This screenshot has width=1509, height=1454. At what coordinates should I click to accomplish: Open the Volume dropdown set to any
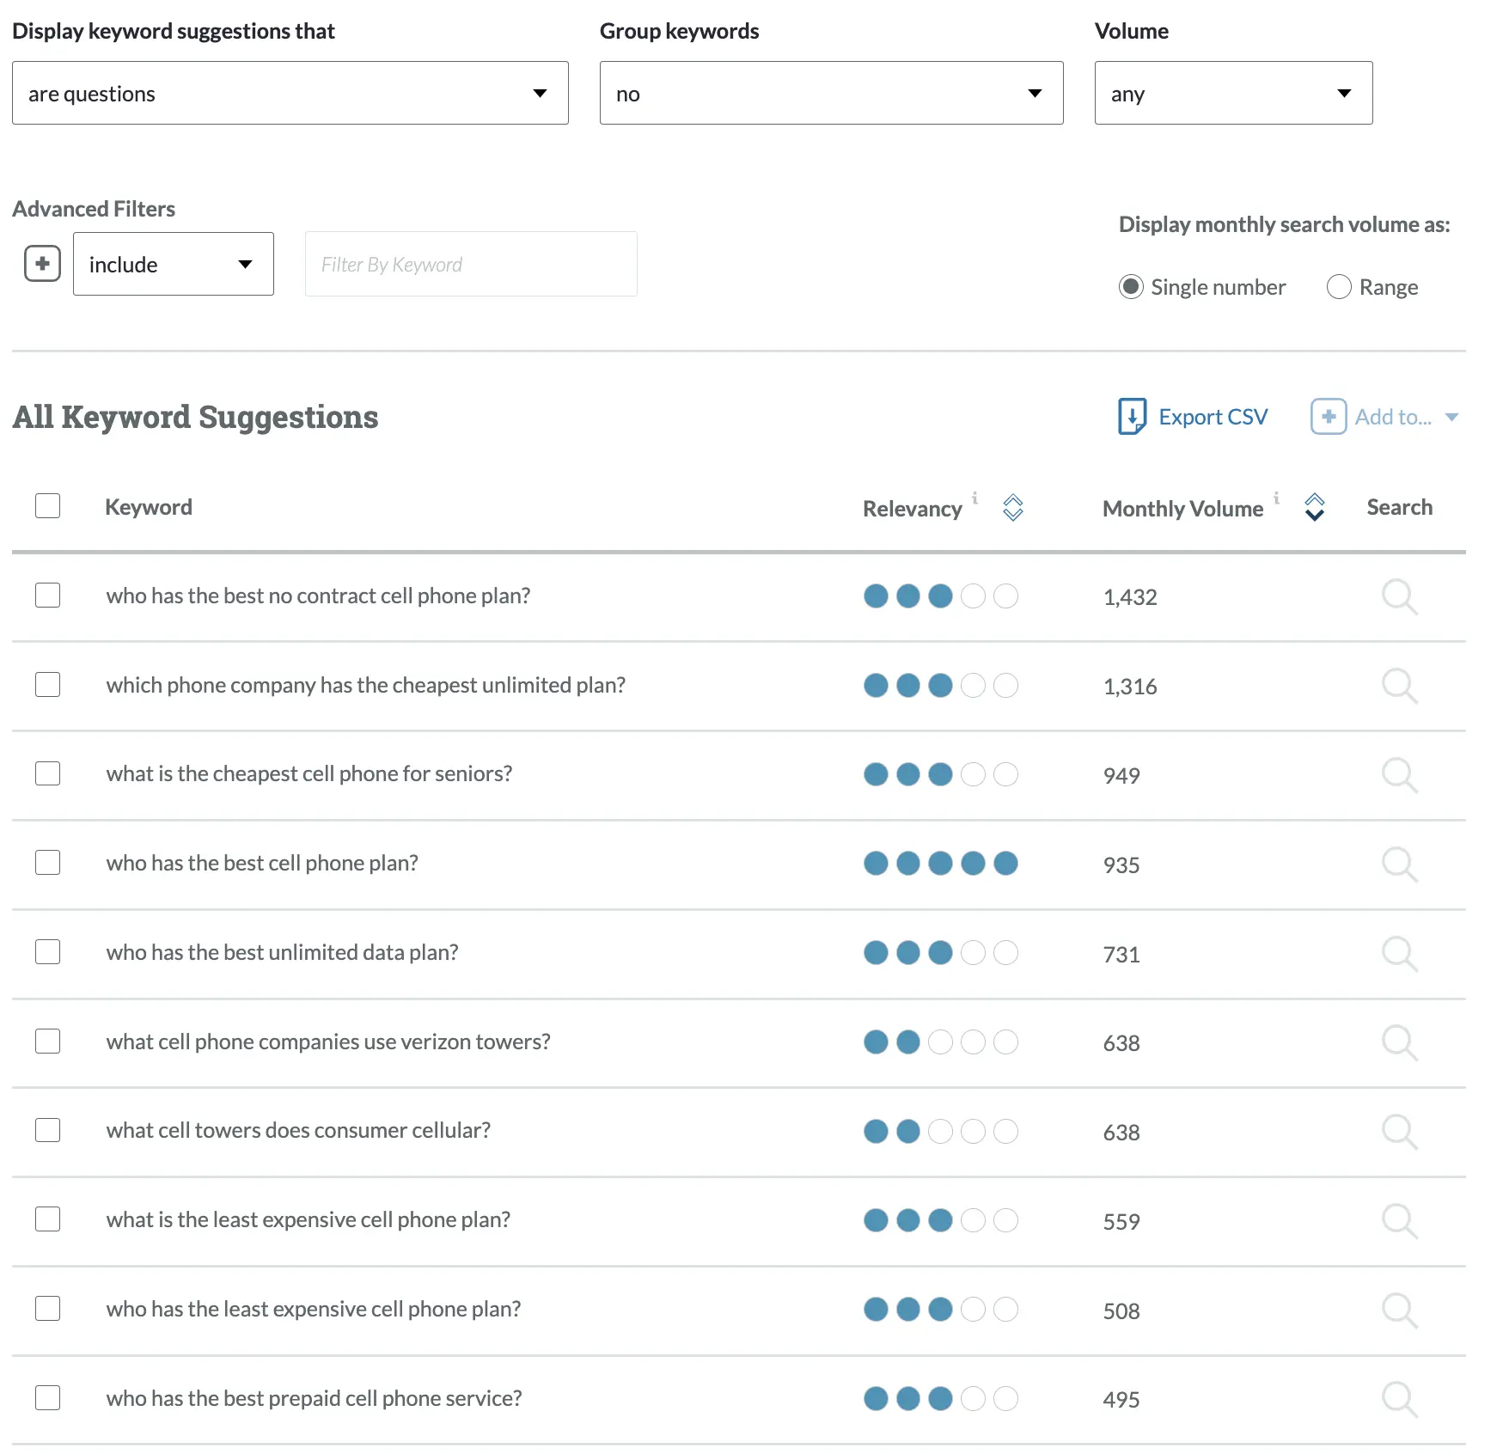pyautogui.click(x=1232, y=93)
